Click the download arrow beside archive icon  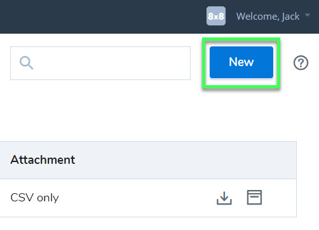(224, 198)
